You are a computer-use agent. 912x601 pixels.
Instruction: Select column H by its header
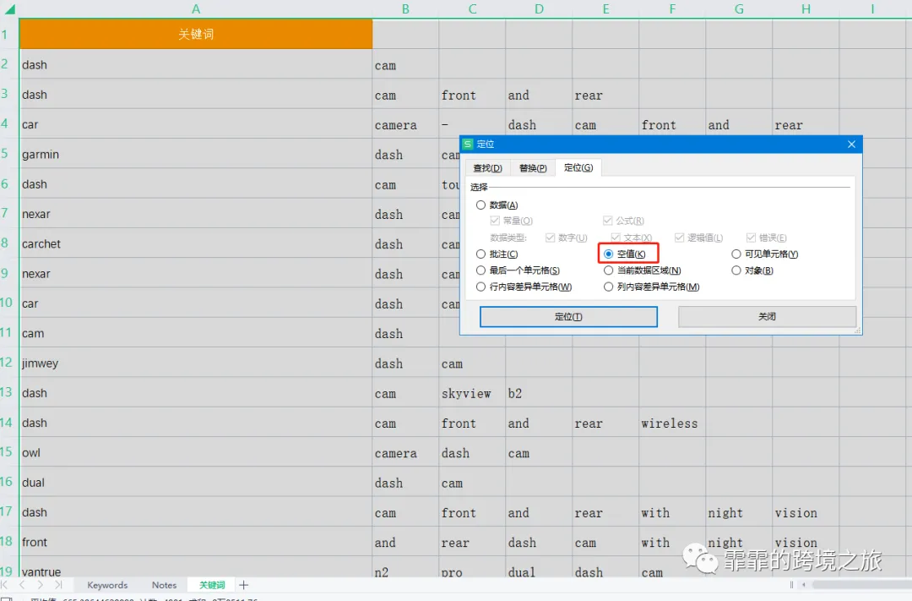point(806,8)
